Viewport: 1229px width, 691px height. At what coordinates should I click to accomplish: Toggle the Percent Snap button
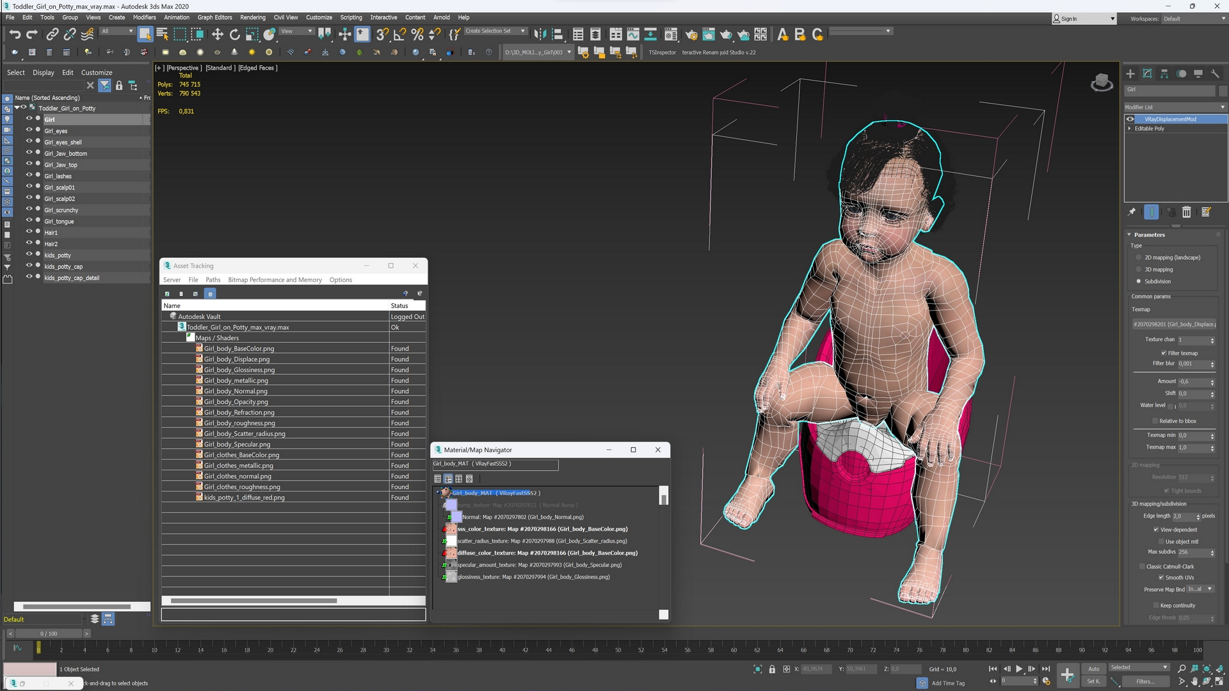pyautogui.click(x=417, y=35)
